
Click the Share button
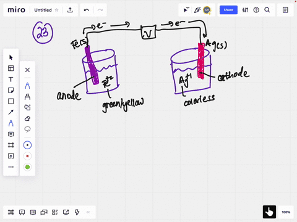228,10
